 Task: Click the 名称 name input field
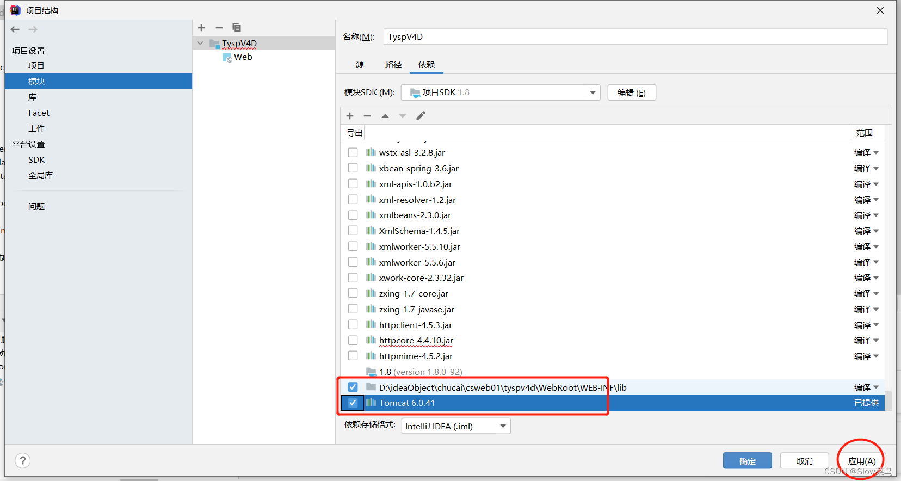click(635, 36)
